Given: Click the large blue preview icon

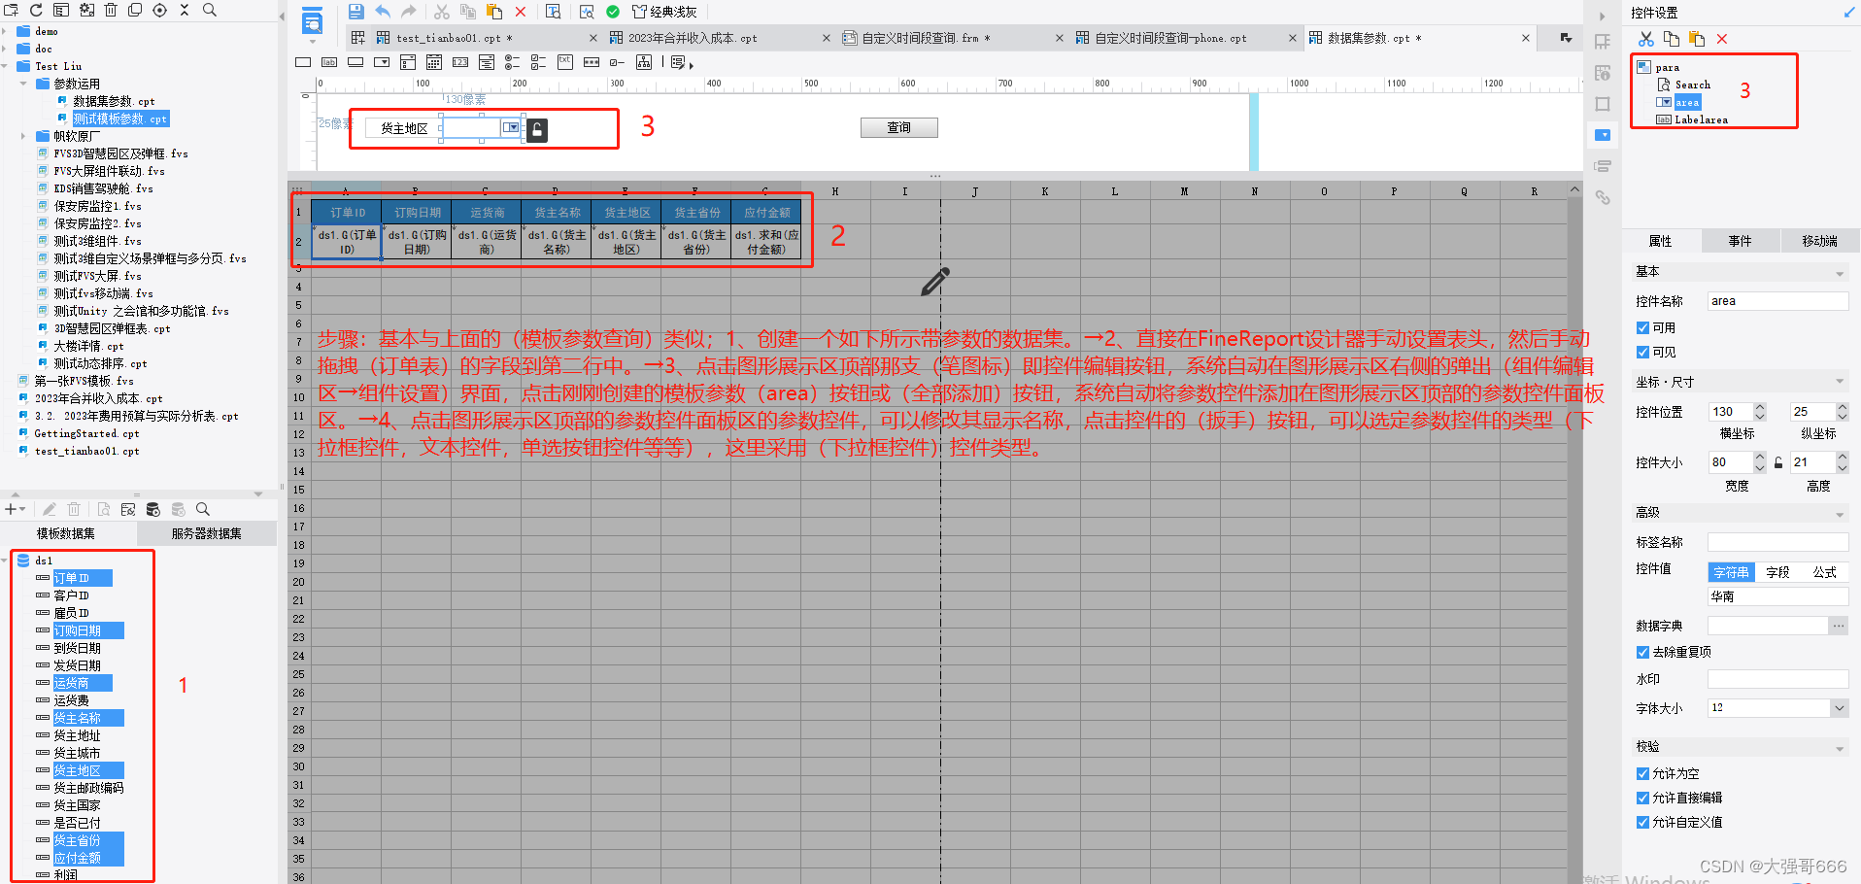Looking at the screenshot, I should 312,20.
